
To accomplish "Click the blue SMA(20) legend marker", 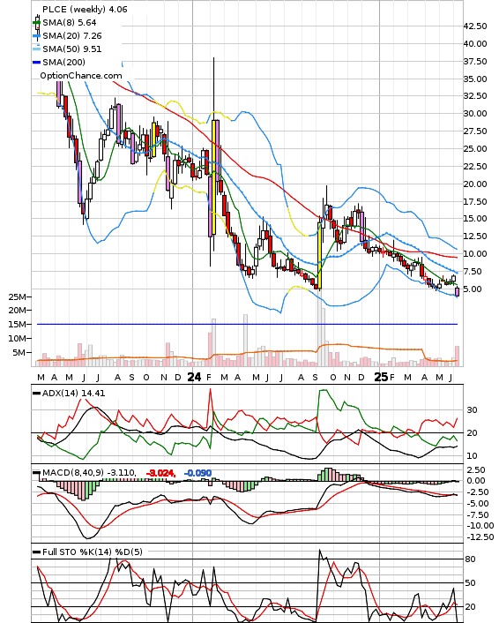I will 36,36.
